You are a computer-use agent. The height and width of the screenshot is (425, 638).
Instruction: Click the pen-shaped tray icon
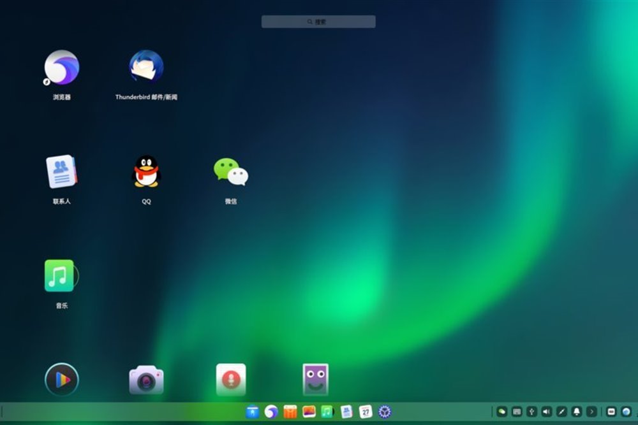click(561, 412)
